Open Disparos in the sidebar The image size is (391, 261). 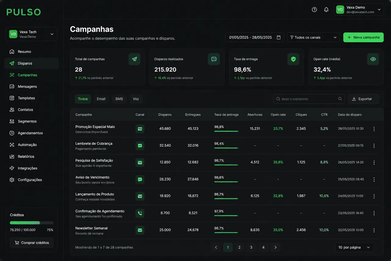[x=31, y=63]
